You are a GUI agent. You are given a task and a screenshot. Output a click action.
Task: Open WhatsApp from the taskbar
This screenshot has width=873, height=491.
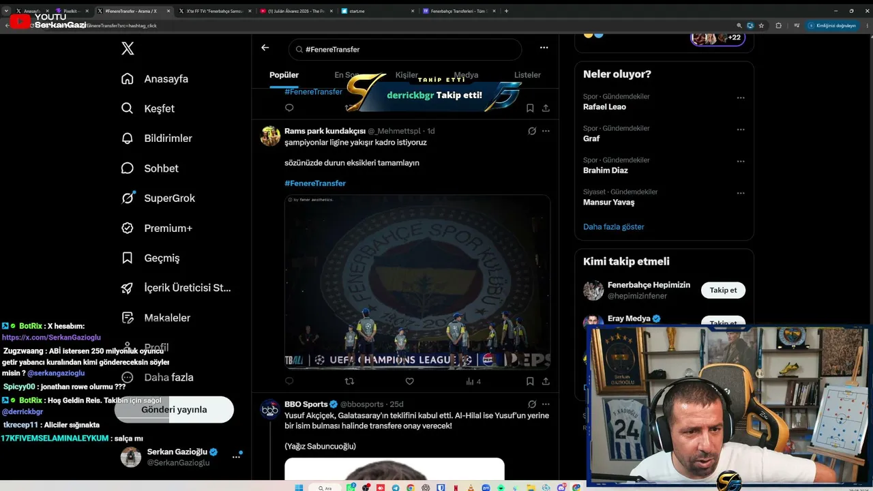(x=351, y=488)
